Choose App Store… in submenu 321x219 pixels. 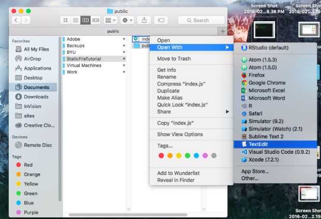point(275,171)
